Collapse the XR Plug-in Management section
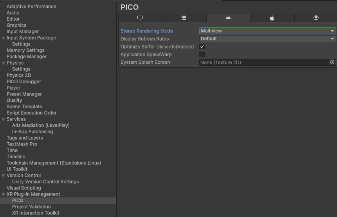 pos(3,194)
